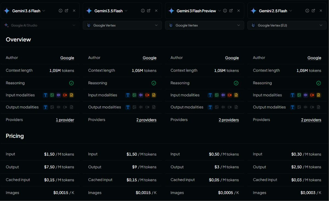This screenshot has width=329, height=201.
Task: Click Gemini 3 Flash Preview input price $0,50
Action: click(214, 154)
